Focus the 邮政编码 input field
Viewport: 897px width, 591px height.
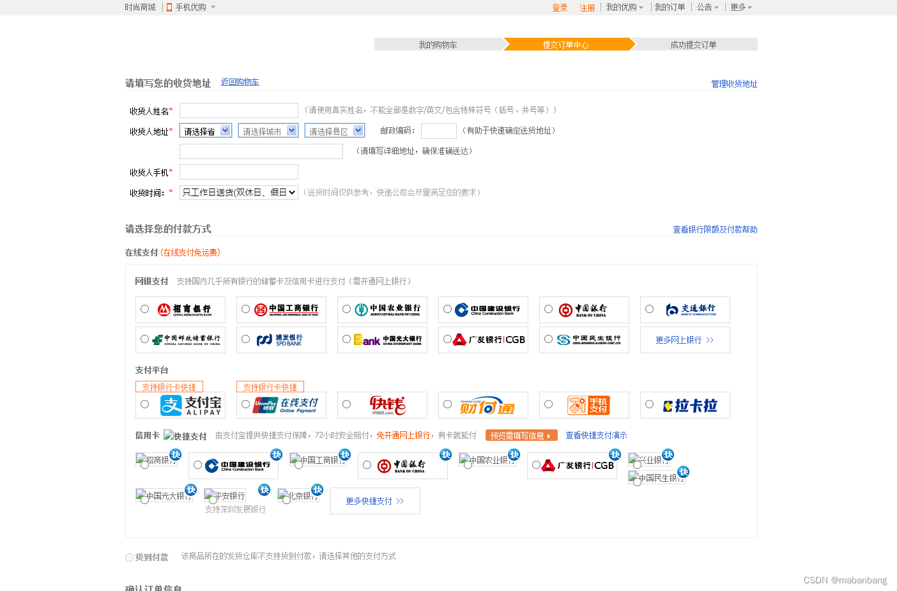pos(439,131)
